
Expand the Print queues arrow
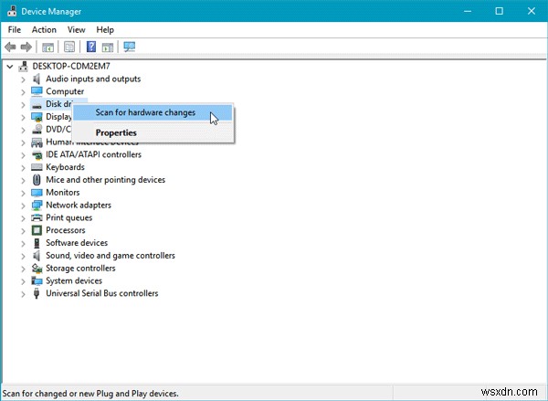tap(23, 218)
